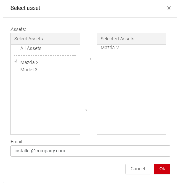Screen dimensions: 190x186
Task: Close the Select asset dialog with X
Action: 169,8
